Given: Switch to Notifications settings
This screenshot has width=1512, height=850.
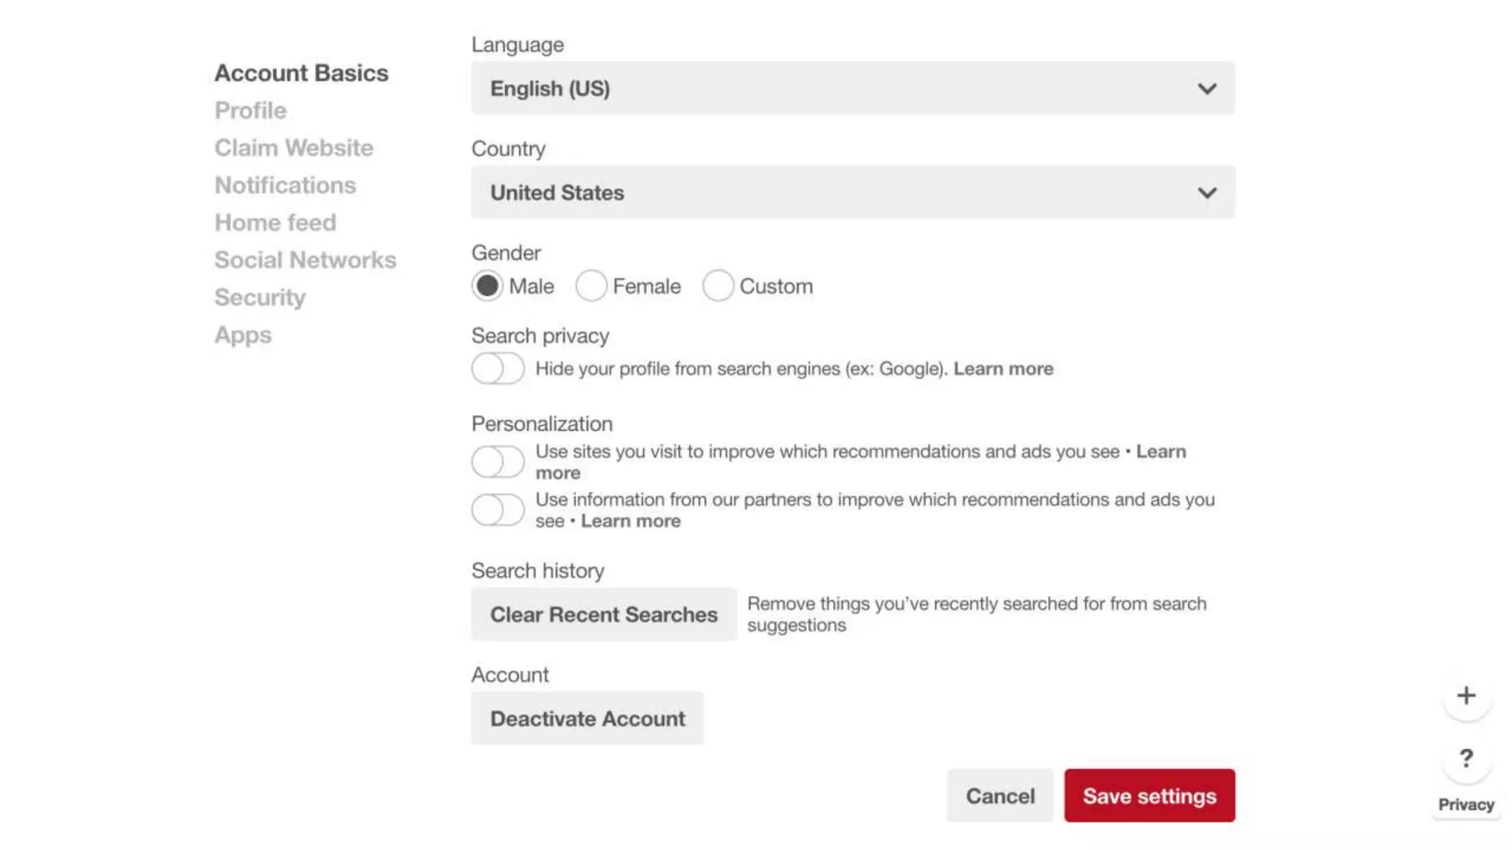Looking at the screenshot, I should tap(285, 185).
